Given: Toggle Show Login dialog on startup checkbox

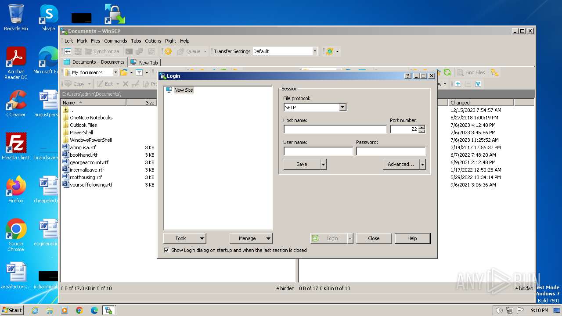Looking at the screenshot, I should point(166,250).
